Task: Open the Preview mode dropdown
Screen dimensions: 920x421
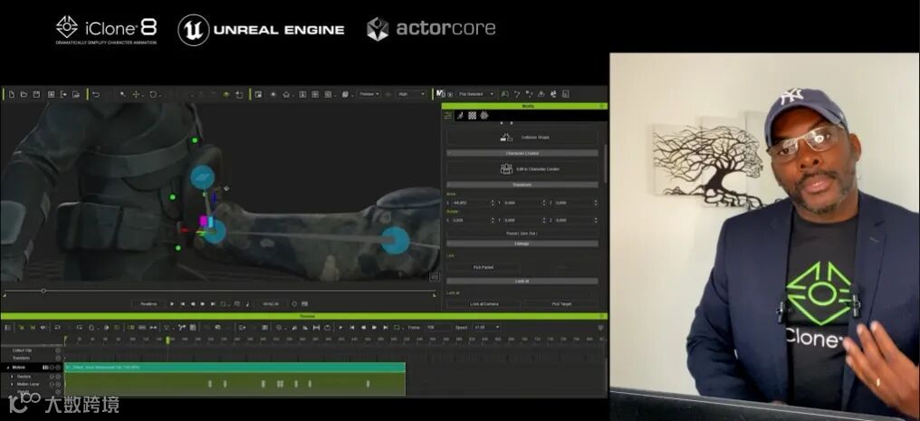Action: [x=369, y=94]
